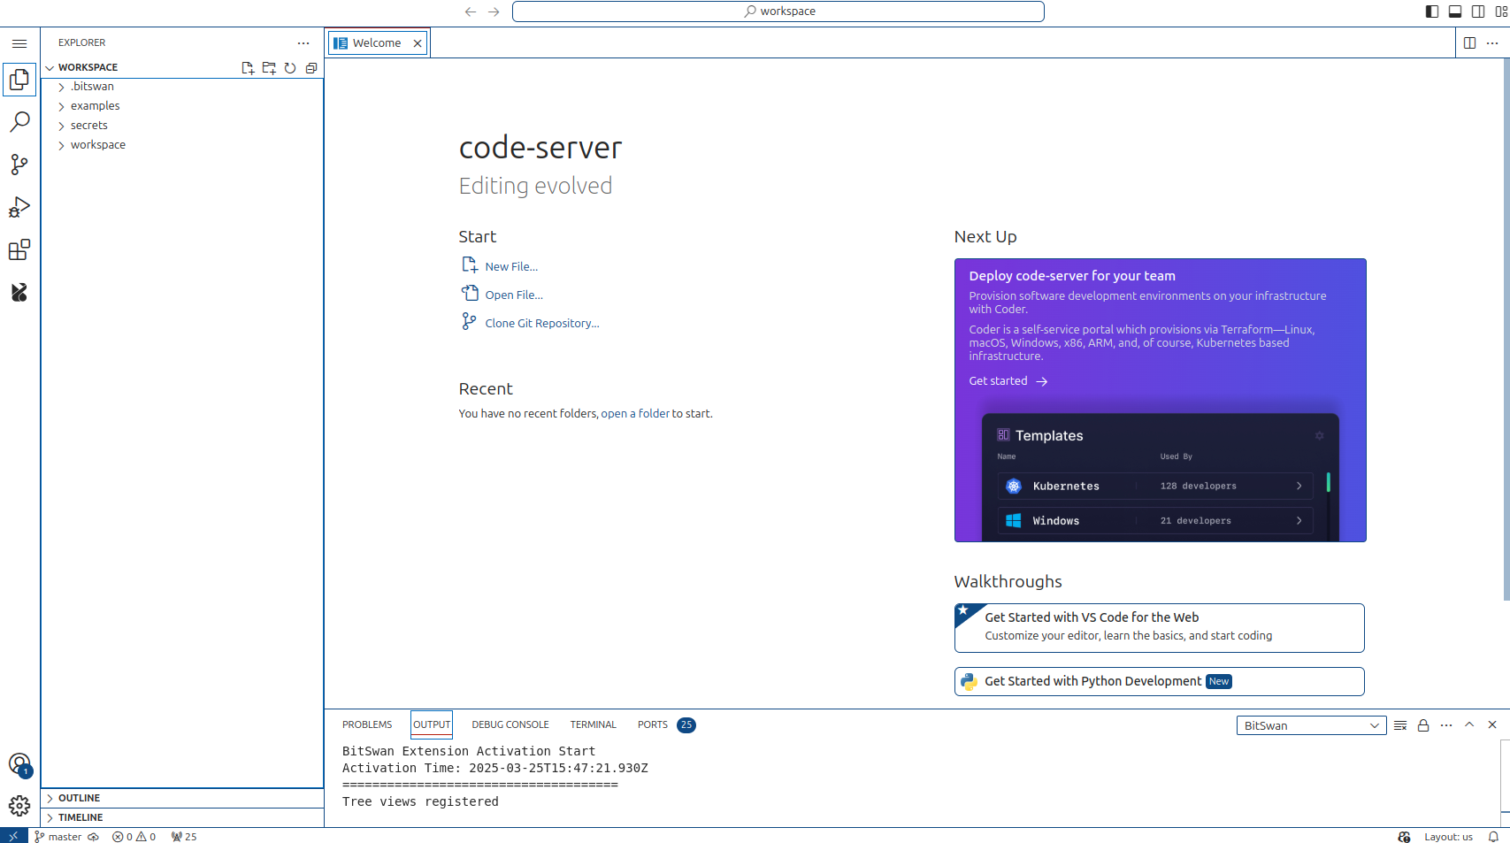Viewport: 1510px width, 843px height.
Task: Switch to the TERMINAL tab
Action: [x=593, y=725]
